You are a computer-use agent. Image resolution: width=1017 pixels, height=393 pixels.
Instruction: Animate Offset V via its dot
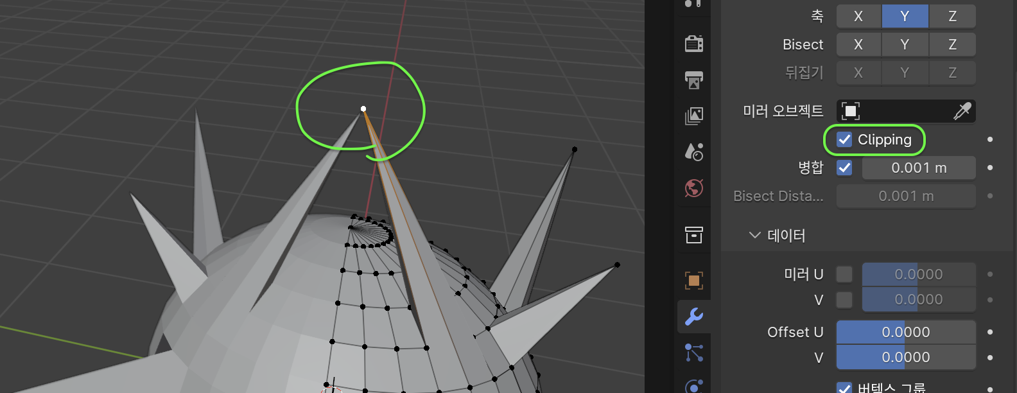[990, 357]
